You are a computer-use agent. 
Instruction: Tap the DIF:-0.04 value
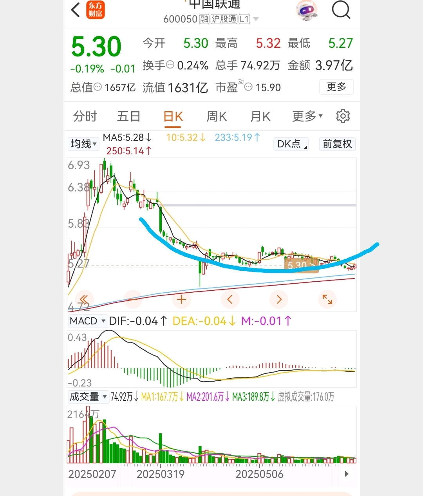coord(138,321)
